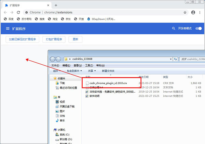Select 天翼云盘下载 library
The height and width of the screenshot is (144, 205).
point(65,107)
